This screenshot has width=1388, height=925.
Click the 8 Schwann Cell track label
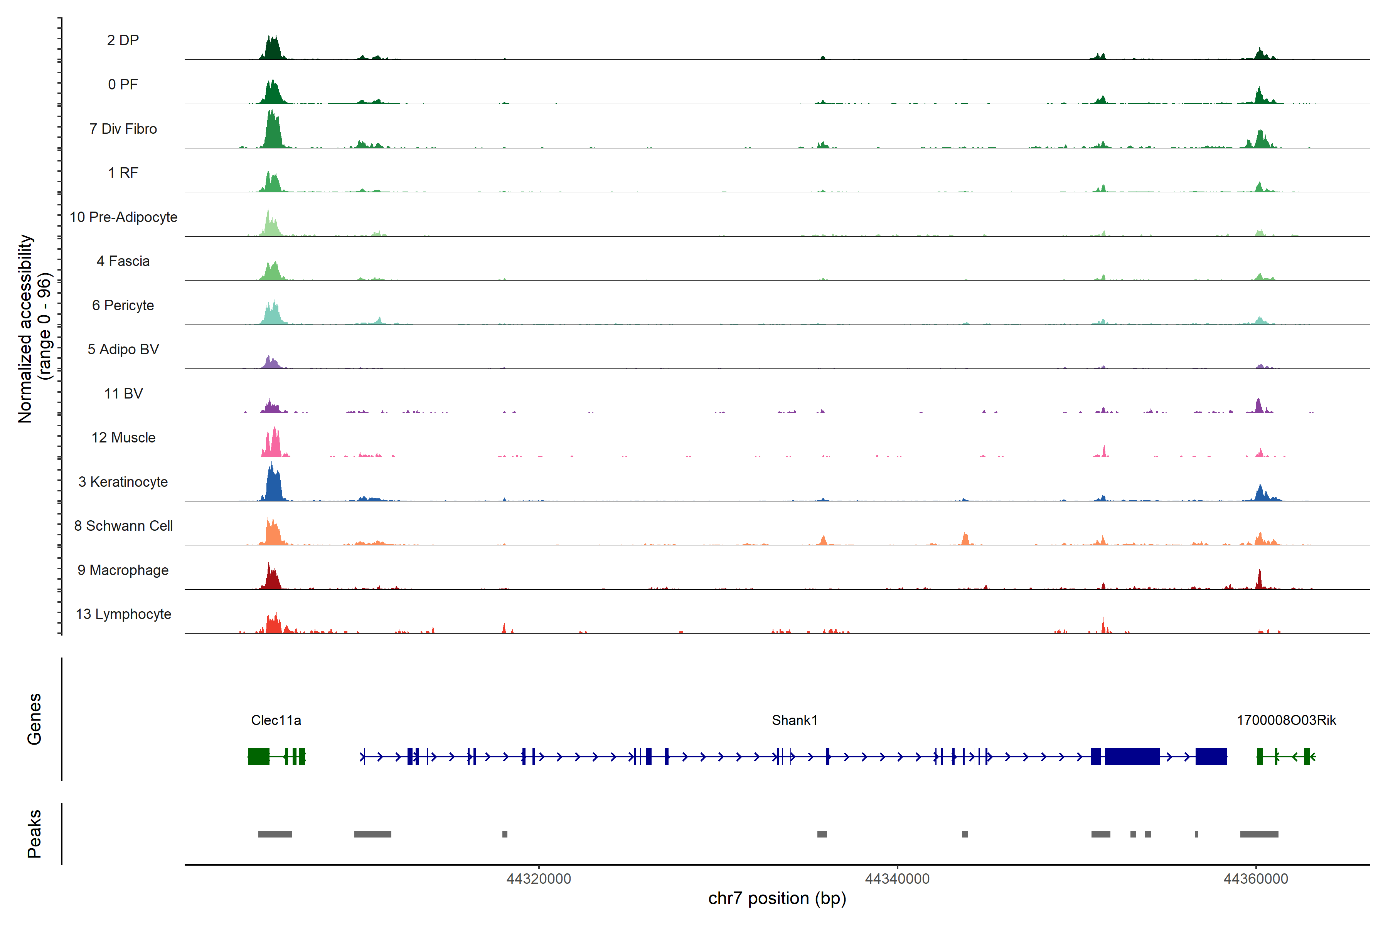[x=123, y=526]
